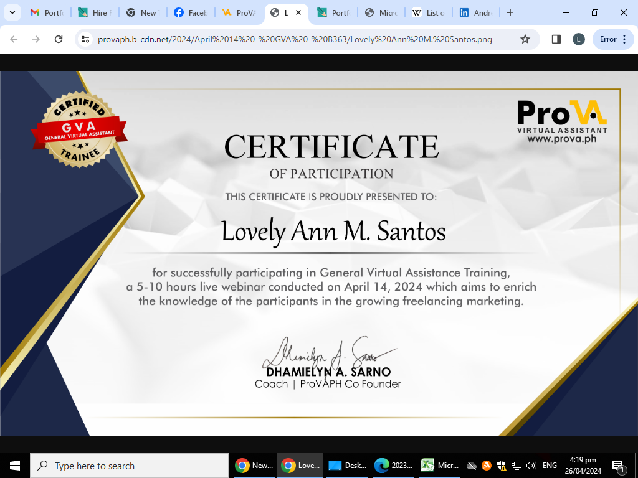Select the URL in the address bar

[x=295, y=39]
